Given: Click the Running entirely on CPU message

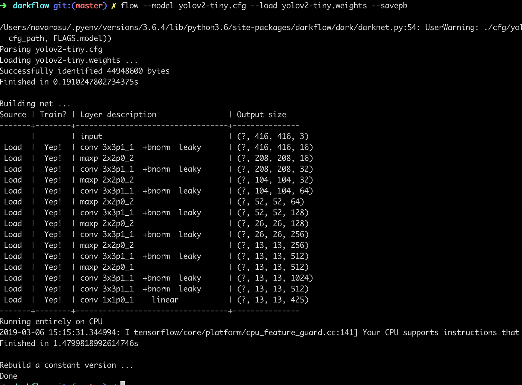Looking at the screenshot, I should pos(51,321).
